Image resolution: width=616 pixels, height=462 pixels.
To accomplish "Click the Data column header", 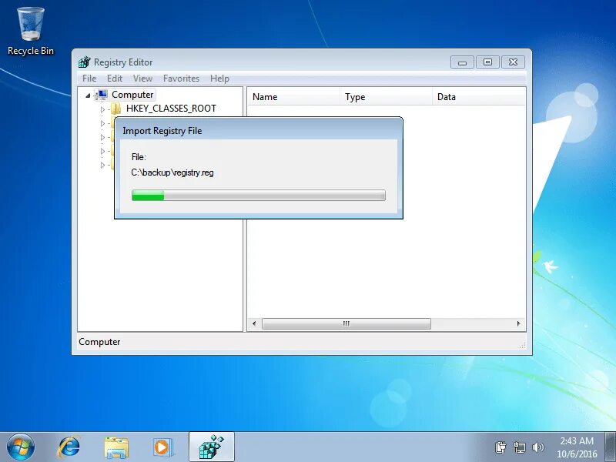I will [x=479, y=97].
